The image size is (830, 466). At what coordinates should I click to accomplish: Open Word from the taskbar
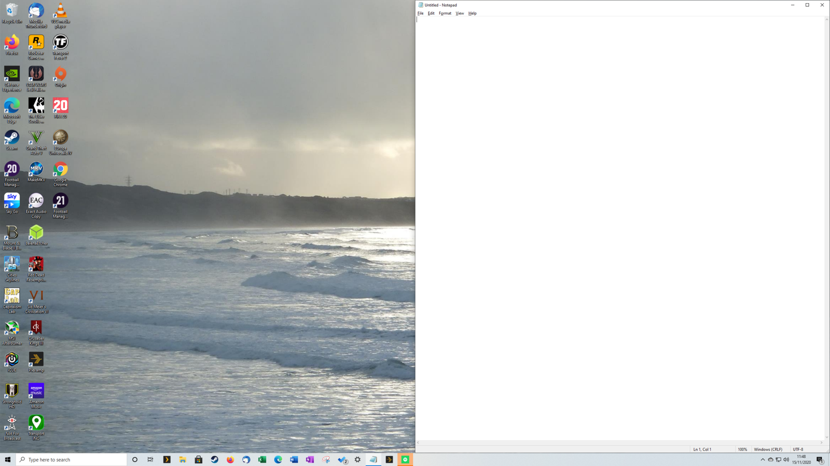(x=294, y=459)
